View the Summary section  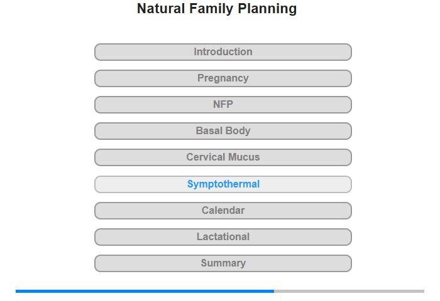[x=223, y=263]
